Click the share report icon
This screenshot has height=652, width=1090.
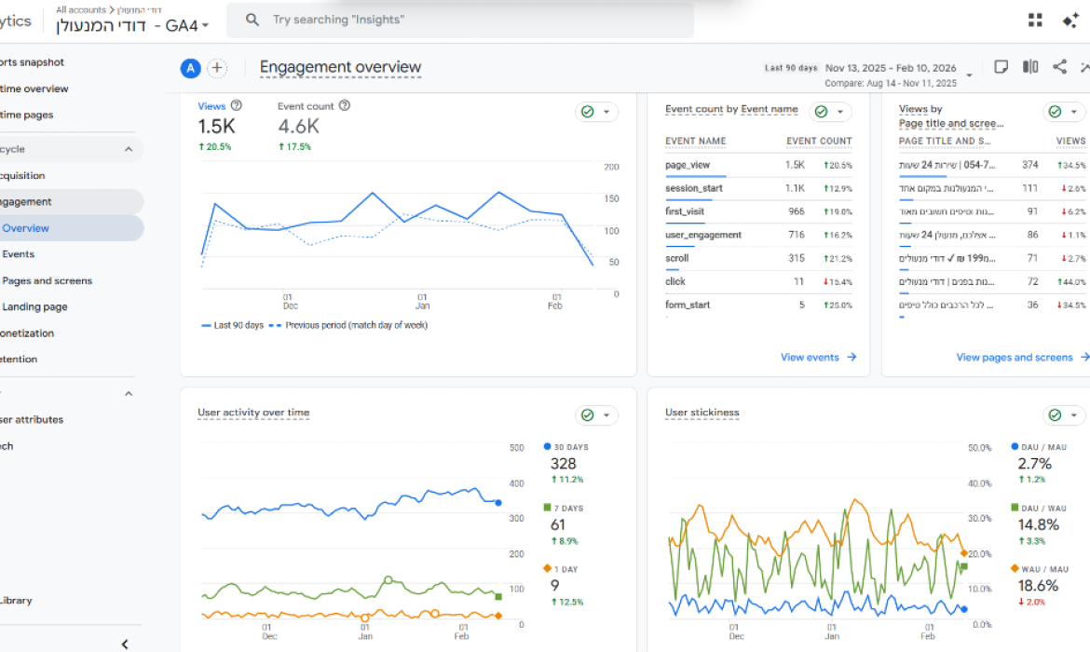click(1059, 66)
